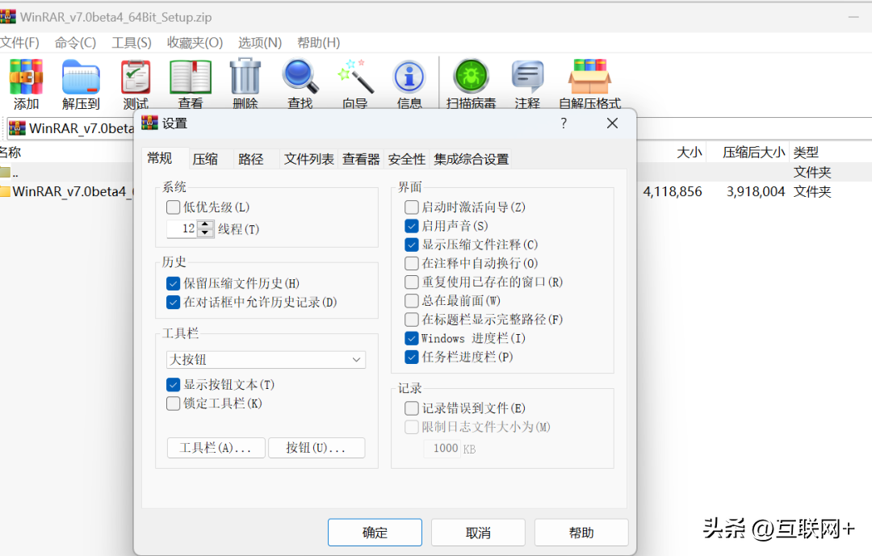Screen dimensions: 872x556
Task: Open the 注释 (Comment) toolbar icon
Action: point(527,76)
